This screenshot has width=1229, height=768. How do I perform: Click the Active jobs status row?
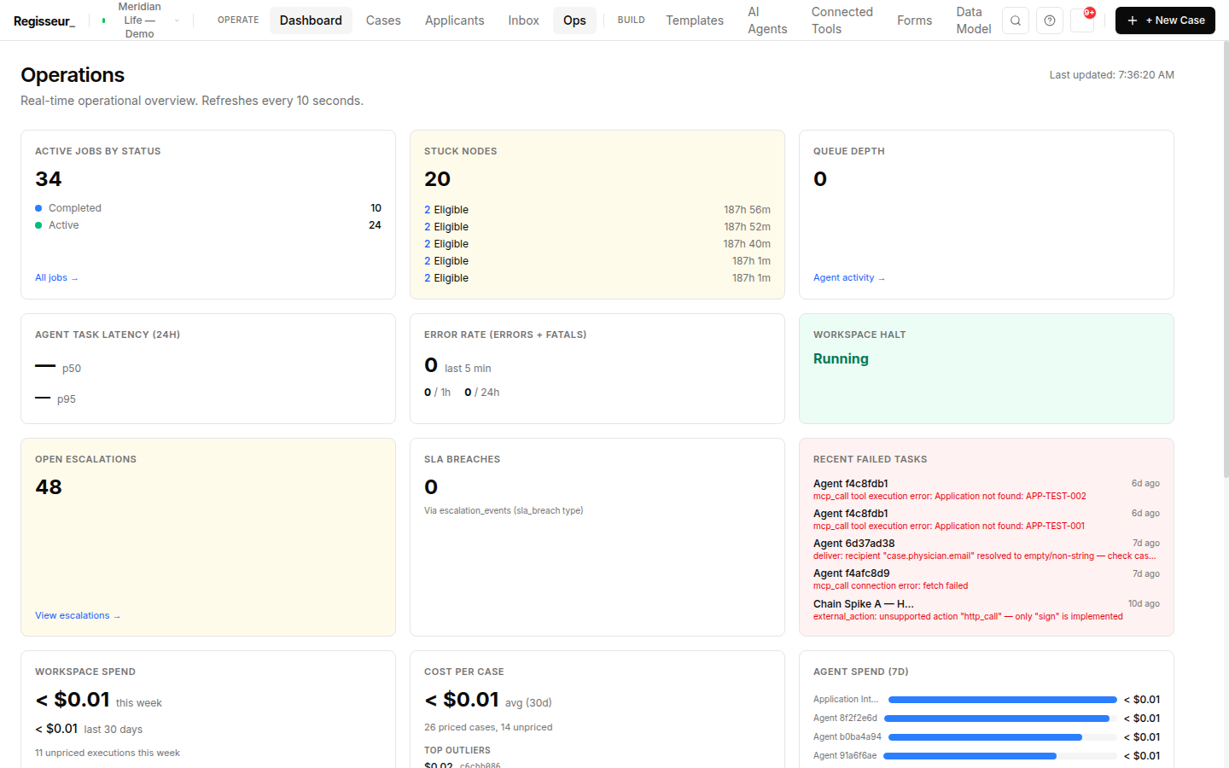(x=208, y=225)
